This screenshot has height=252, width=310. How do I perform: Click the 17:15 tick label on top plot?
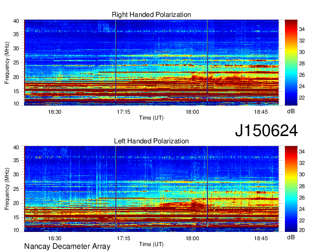point(124,112)
